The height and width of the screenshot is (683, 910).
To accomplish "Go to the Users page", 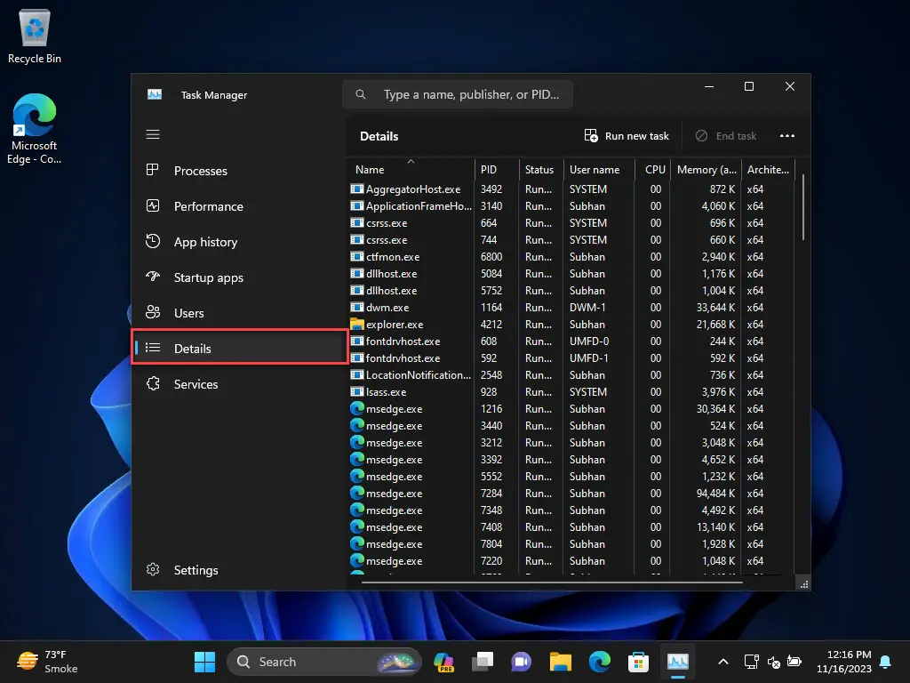I will (x=238, y=313).
